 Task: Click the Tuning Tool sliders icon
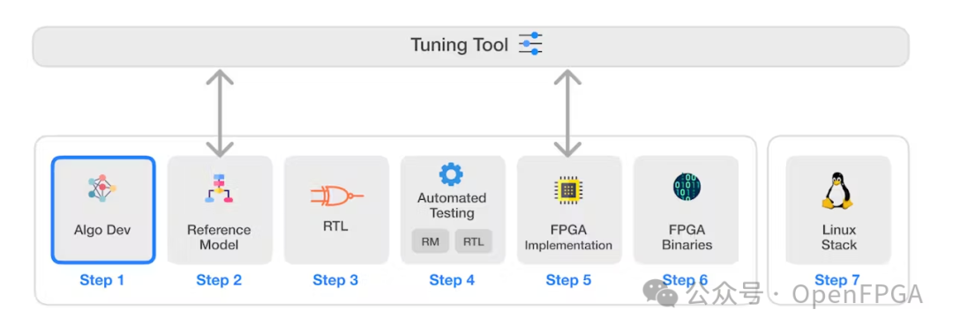pos(530,44)
